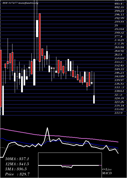The height and width of the screenshot is (178, 127).
Task: Click the 5MA : 336.5 readout
Action: click(x=16, y=169)
